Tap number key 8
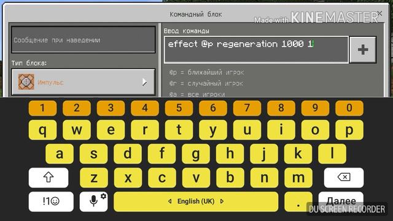Image resolution: width=393 pixels, height=221 pixels. coord(281,108)
